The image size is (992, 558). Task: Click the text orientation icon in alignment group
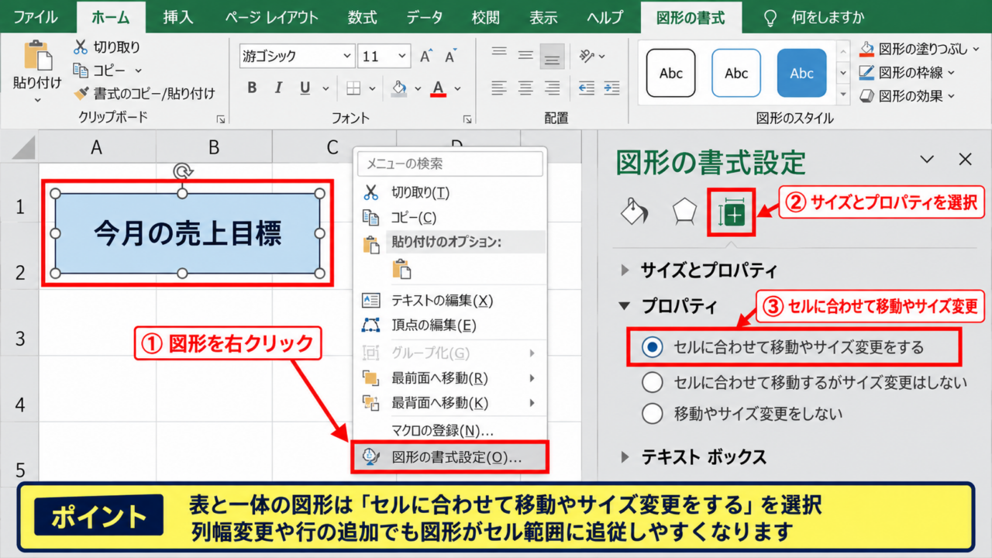587,56
